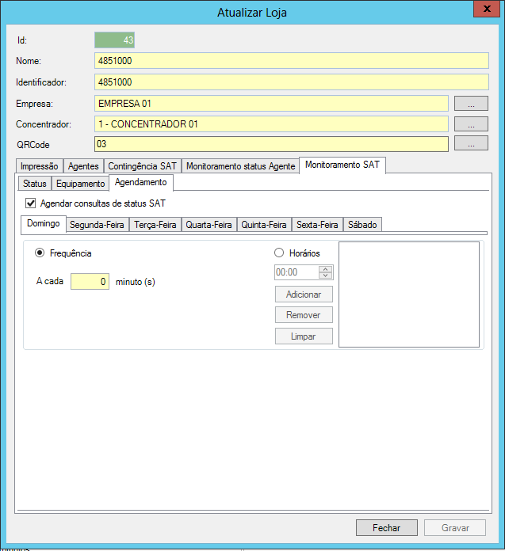Open the Equipamento sub-tab
505x551 pixels.
click(80, 184)
